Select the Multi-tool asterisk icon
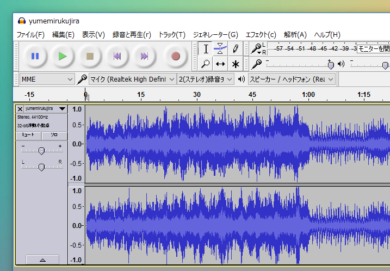 236,64
